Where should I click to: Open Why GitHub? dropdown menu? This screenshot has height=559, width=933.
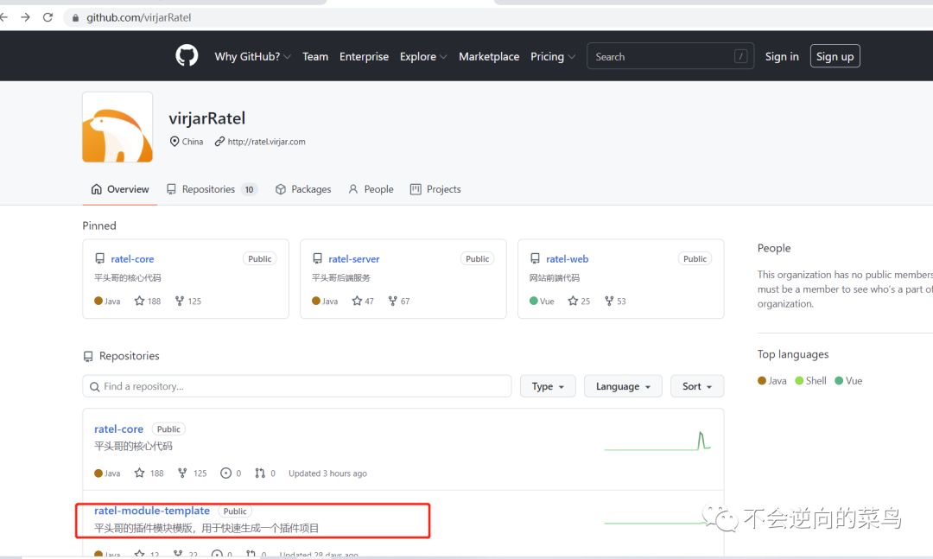(x=252, y=56)
